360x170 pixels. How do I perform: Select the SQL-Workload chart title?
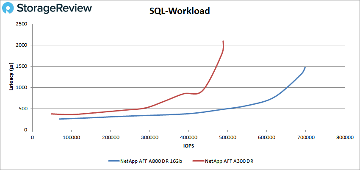tap(179, 11)
